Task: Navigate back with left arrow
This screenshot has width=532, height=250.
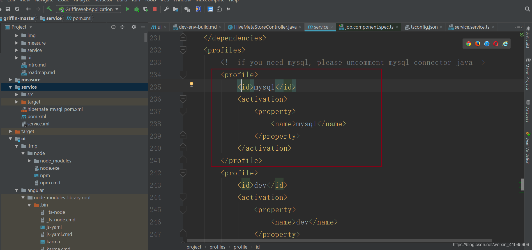Action: click(x=28, y=9)
